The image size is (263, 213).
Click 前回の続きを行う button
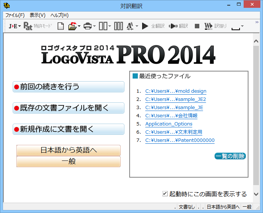coord(68,87)
